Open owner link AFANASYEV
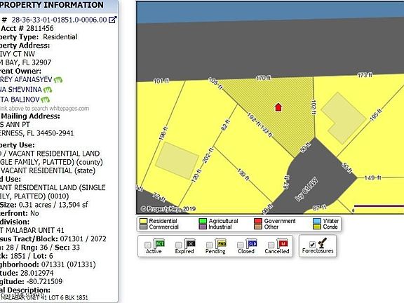 (26, 80)
